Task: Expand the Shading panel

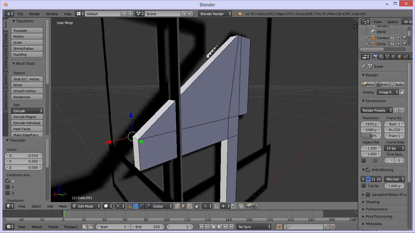Action: coord(372,202)
